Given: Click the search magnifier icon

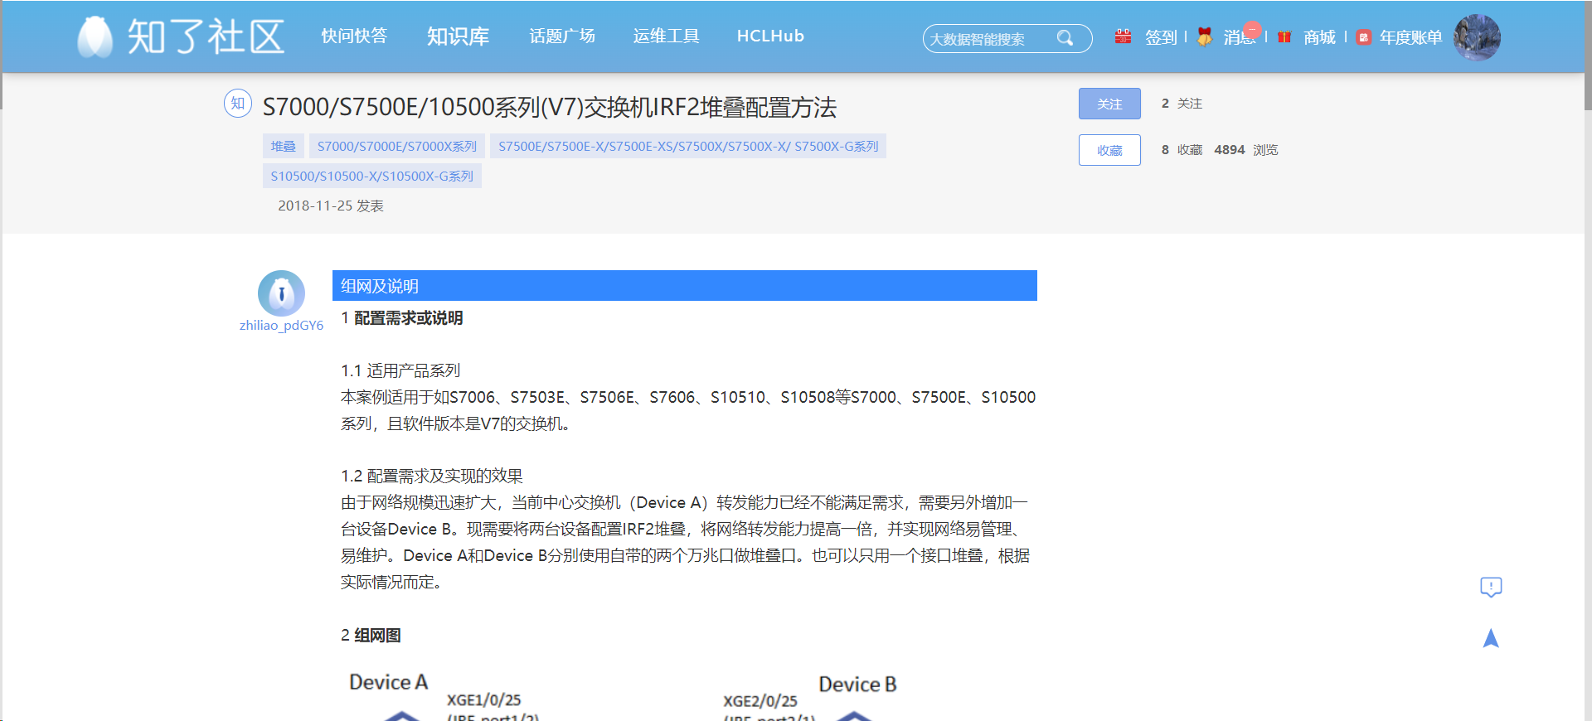Looking at the screenshot, I should click(1065, 38).
